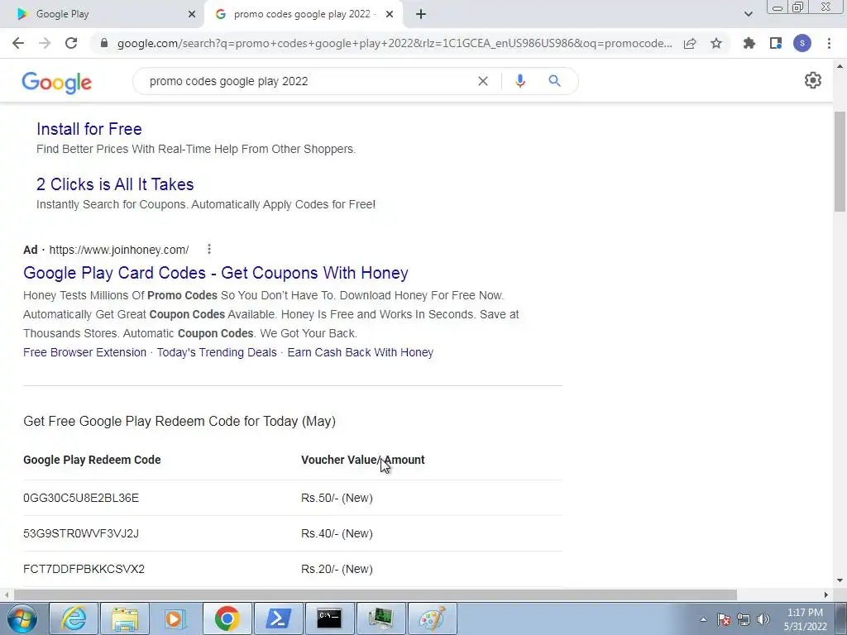Clear the search box text

pos(483,81)
